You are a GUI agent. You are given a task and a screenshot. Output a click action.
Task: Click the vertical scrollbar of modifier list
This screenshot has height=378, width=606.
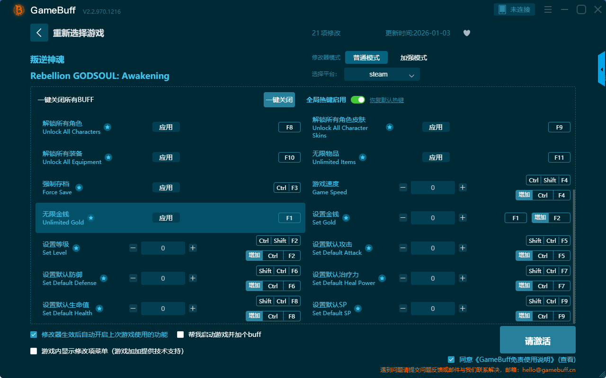[574, 255]
